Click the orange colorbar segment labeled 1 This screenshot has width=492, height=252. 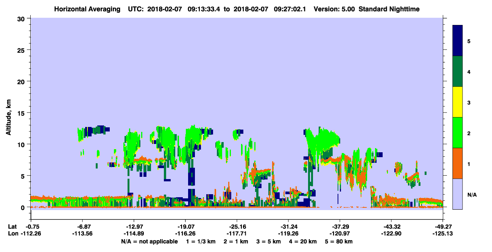(x=458, y=163)
